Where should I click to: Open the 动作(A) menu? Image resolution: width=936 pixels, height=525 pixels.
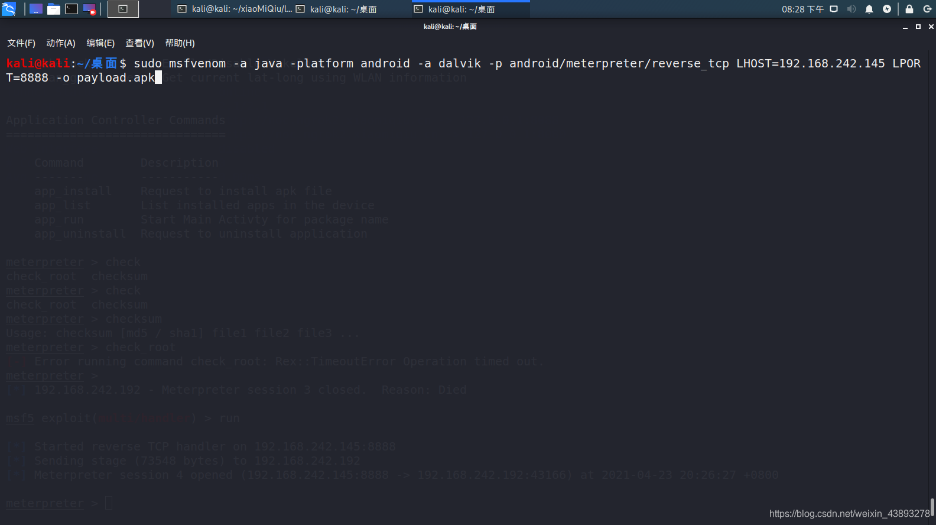point(61,43)
